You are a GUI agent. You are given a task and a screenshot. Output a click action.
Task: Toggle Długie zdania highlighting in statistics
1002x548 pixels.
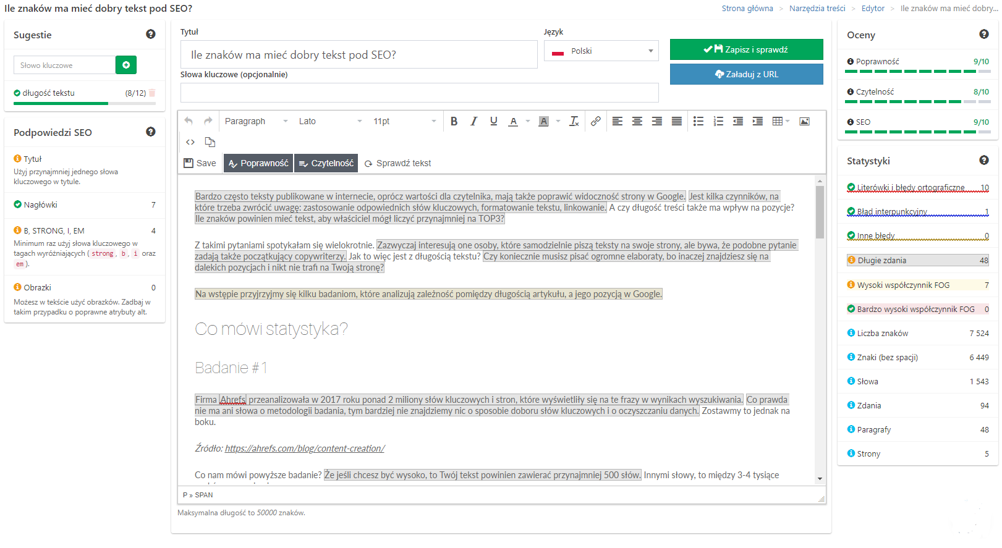(917, 260)
